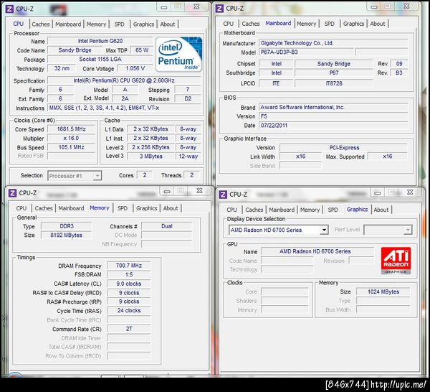This screenshot has width=430, height=392.
Task: Click the GPU name AMD Radeon HD 6700 Series
Action: click(x=317, y=251)
